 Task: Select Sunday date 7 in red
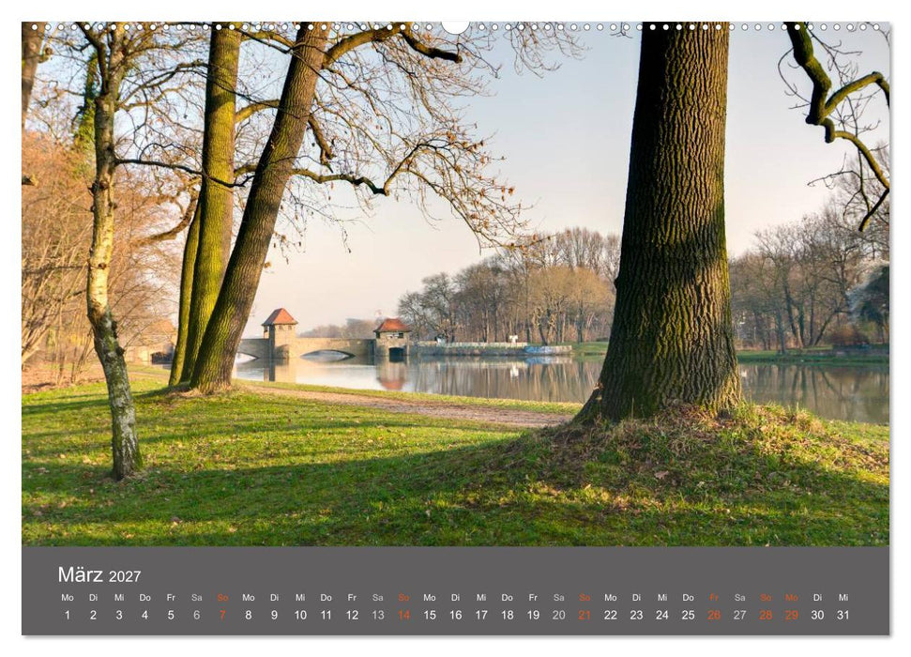pyautogui.click(x=222, y=615)
